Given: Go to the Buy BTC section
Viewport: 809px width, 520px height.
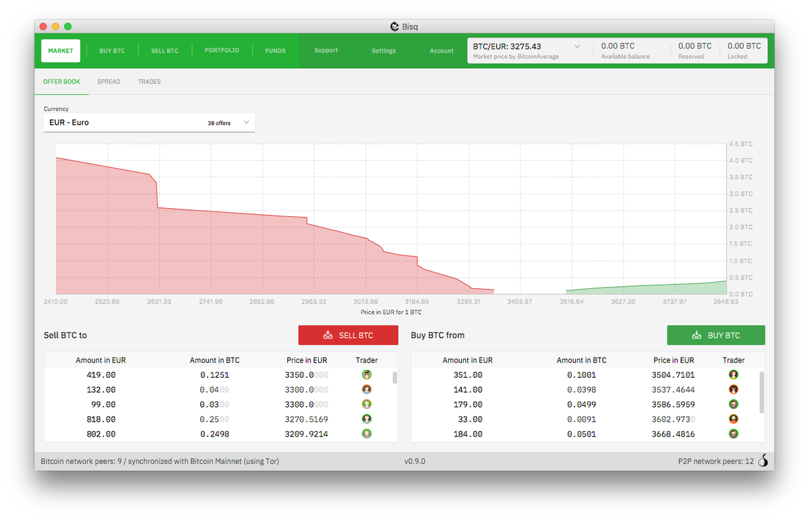Looking at the screenshot, I should [112, 51].
